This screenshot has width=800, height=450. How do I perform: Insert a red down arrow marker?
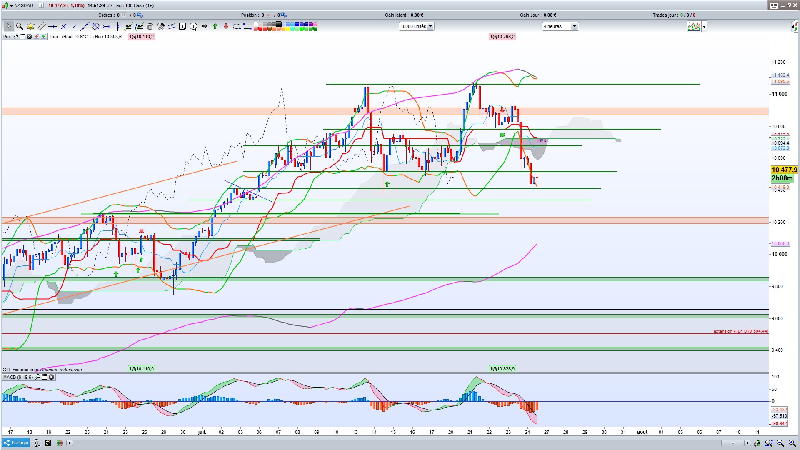click(226, 26)
